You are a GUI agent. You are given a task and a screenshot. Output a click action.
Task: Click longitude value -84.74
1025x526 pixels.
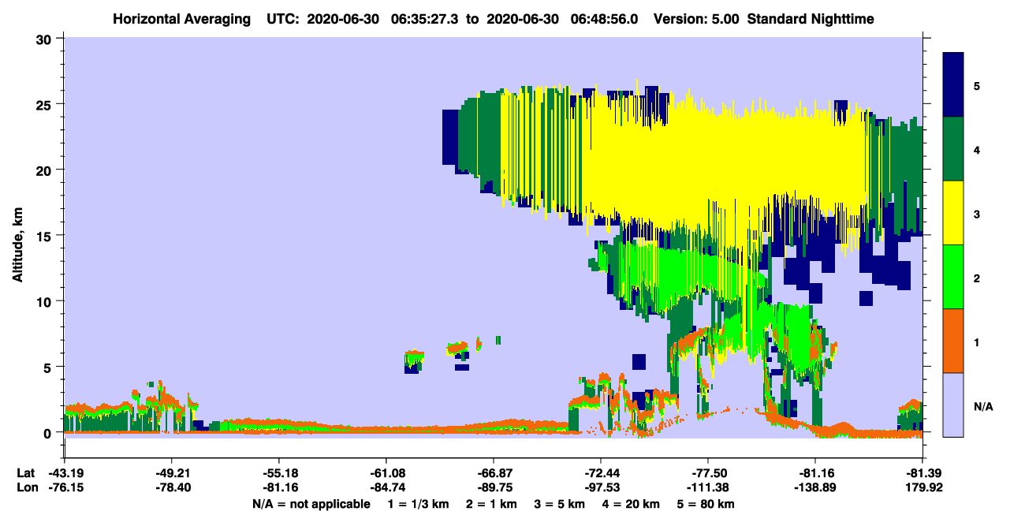point(386,488)
